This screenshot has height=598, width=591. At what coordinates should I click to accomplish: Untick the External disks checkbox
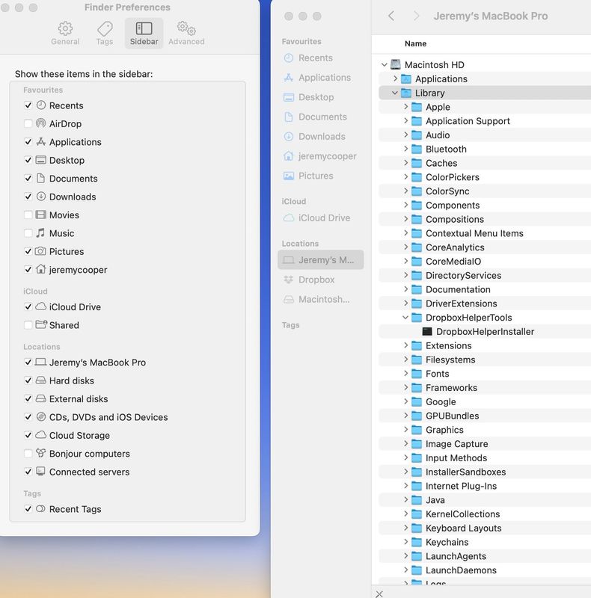point(28,399)
